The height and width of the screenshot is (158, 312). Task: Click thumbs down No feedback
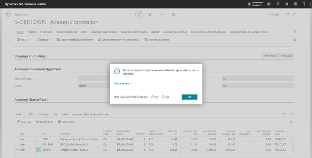tap(165, 97)
